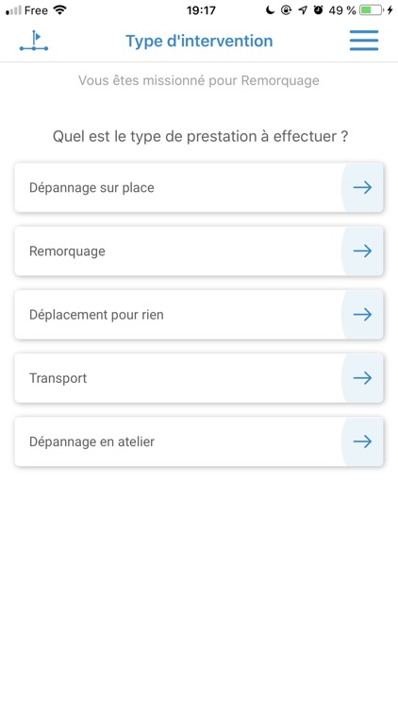Choose the Transport option label

[58, 378]
